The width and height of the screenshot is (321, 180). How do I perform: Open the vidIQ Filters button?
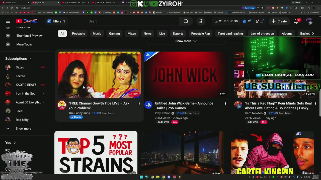pyautogui.click(x=56, y=21)
